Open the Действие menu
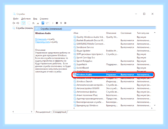Image resolution: width=168 pixels, height=129 pixels. tap(26, 19)
